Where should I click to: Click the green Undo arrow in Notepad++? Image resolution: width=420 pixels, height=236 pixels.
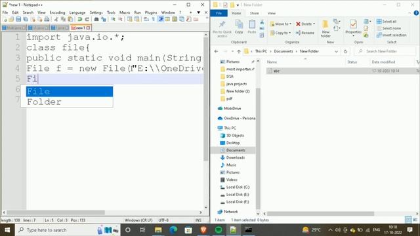(79, 19)
